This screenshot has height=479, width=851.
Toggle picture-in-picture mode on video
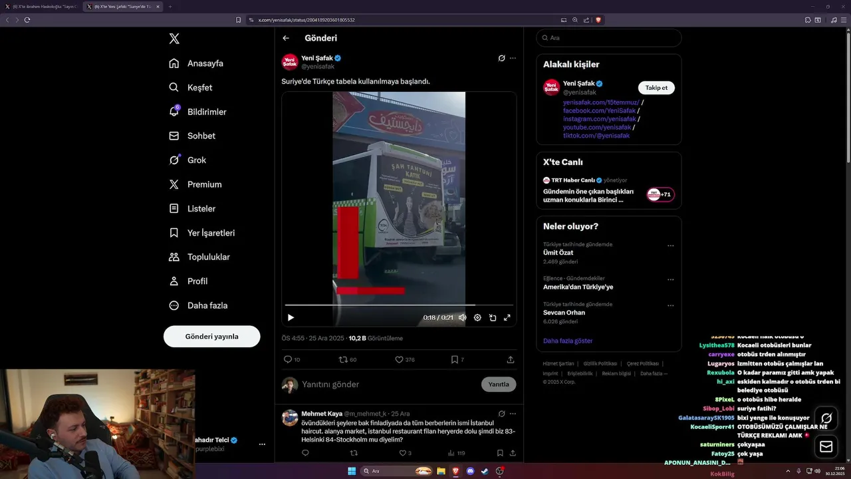tap(493, 318)
